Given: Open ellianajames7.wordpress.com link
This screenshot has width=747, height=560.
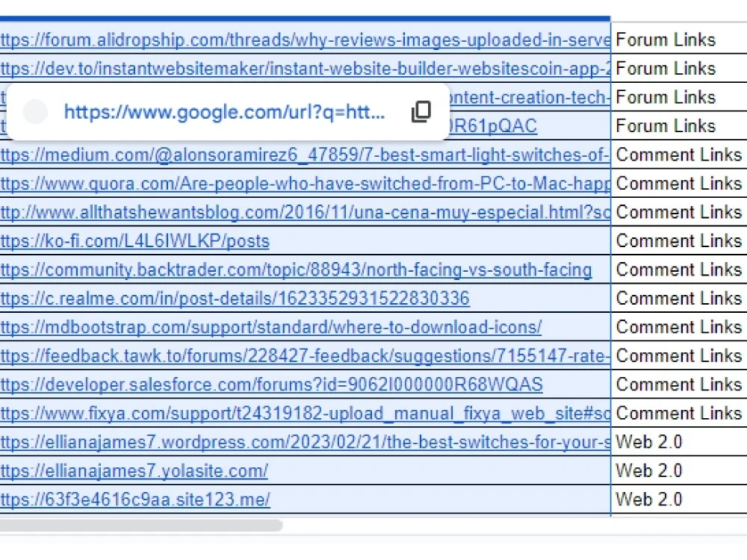Looking at the screenshot, I should 306,442.
